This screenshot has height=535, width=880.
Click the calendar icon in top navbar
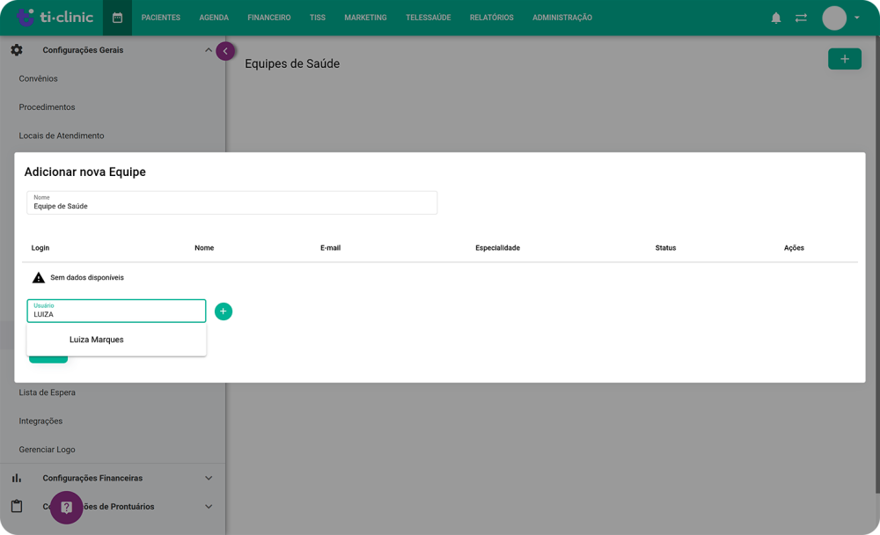click(117, 18)
